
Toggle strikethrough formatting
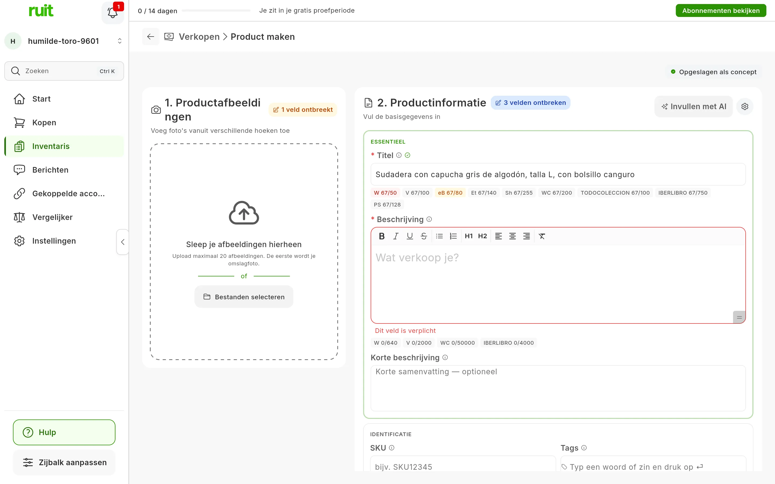point(424,236)
